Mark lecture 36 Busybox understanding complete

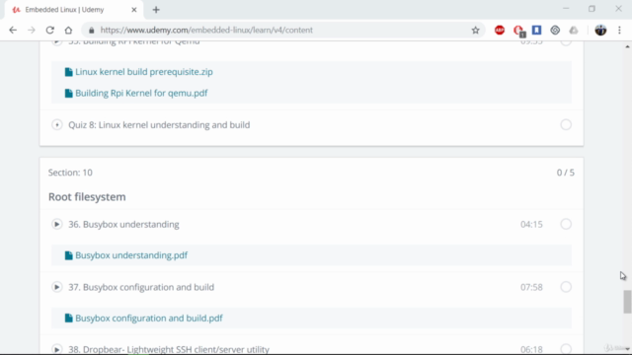pos(566,224)
